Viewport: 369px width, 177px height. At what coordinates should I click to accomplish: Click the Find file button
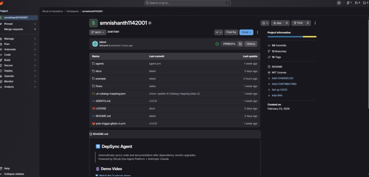click(231, 32)
